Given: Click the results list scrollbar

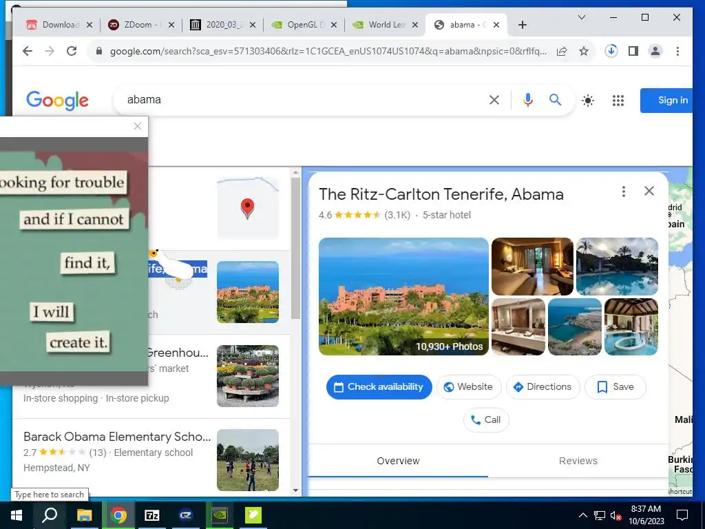Looking at the screenshot, I should 295,247.
